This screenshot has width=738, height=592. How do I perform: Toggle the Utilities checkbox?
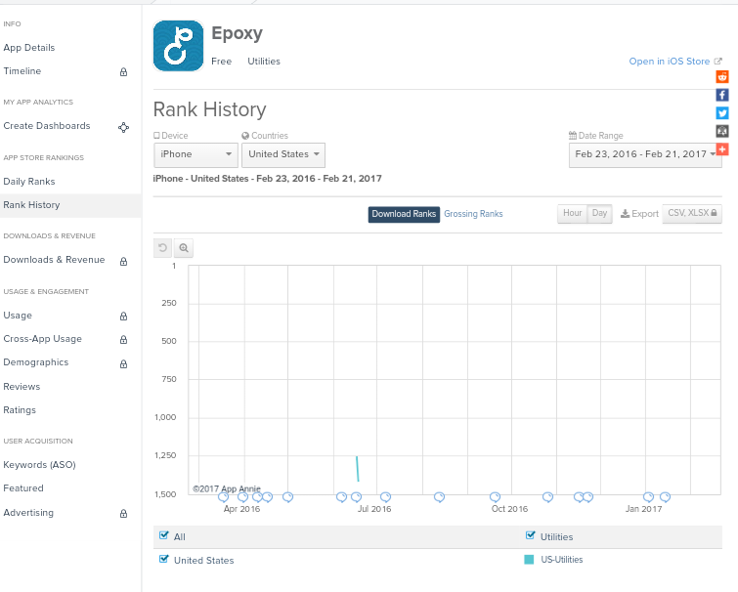click(530, 535)
